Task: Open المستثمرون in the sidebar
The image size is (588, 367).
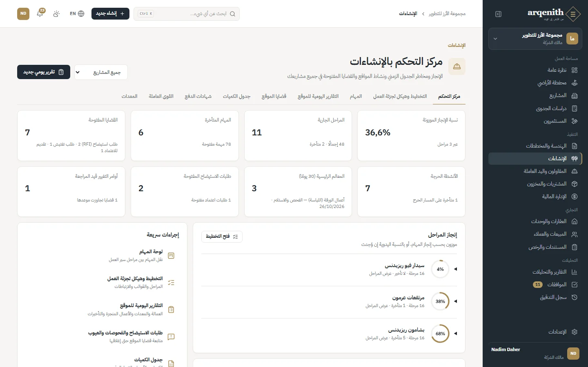Action: click(x=535, y=121)
